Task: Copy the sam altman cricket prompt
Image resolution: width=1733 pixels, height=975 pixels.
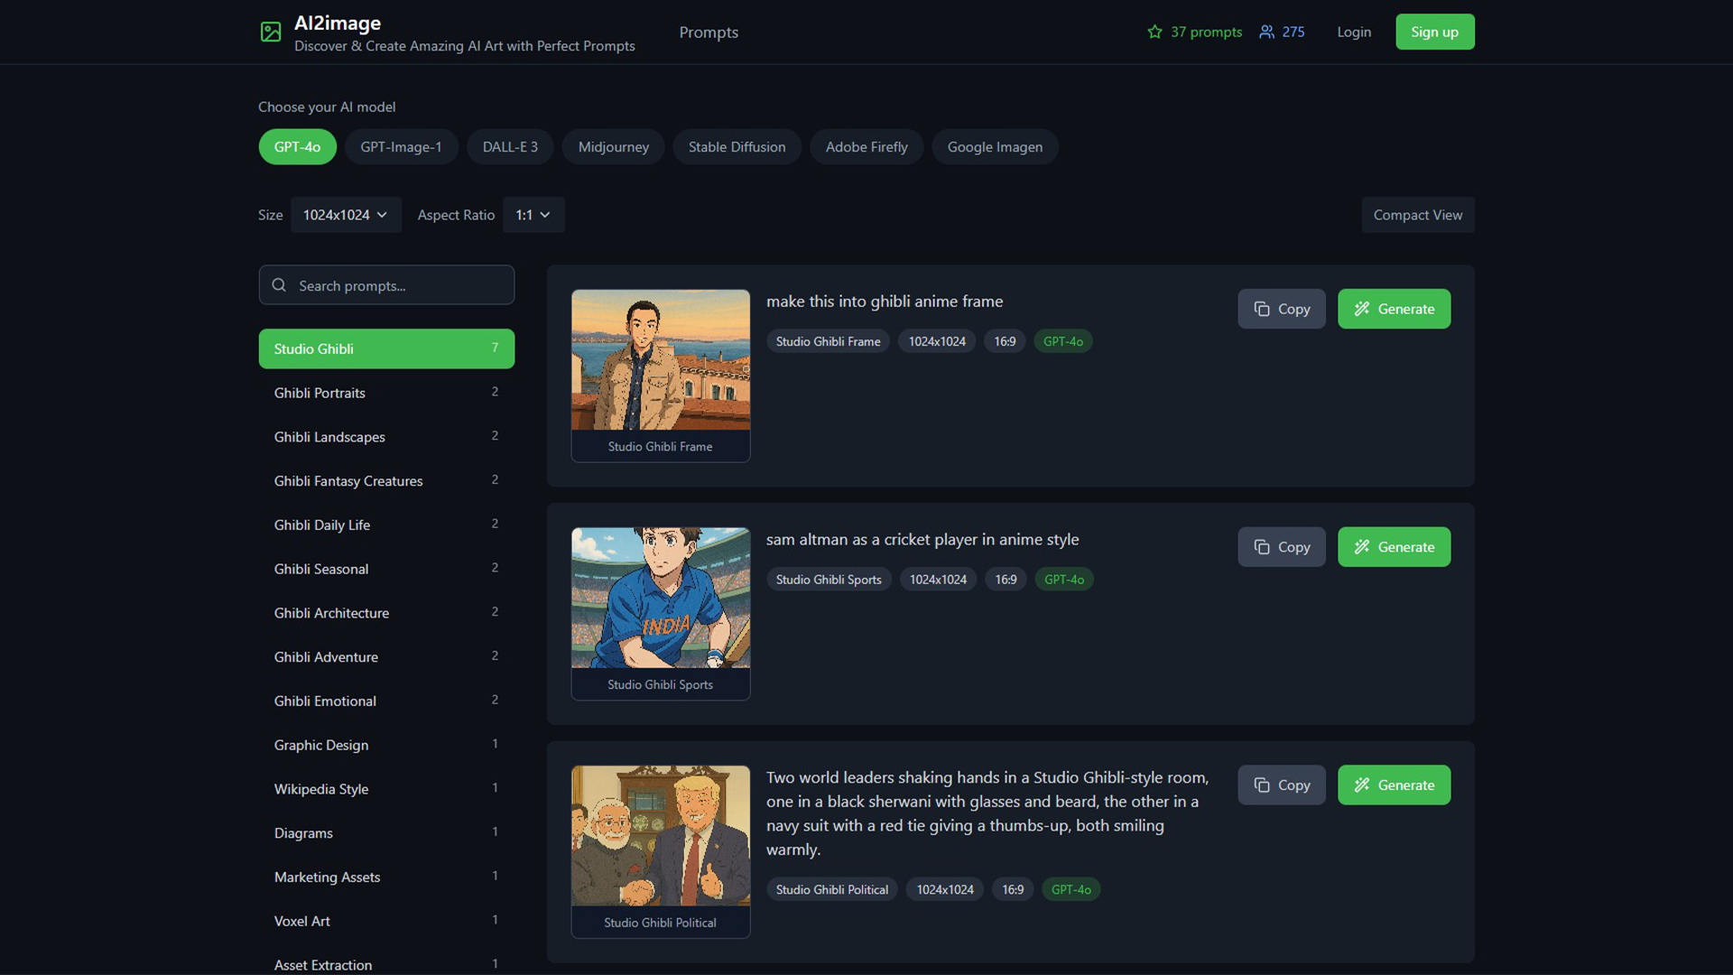Action: (x=1281, y=547)
